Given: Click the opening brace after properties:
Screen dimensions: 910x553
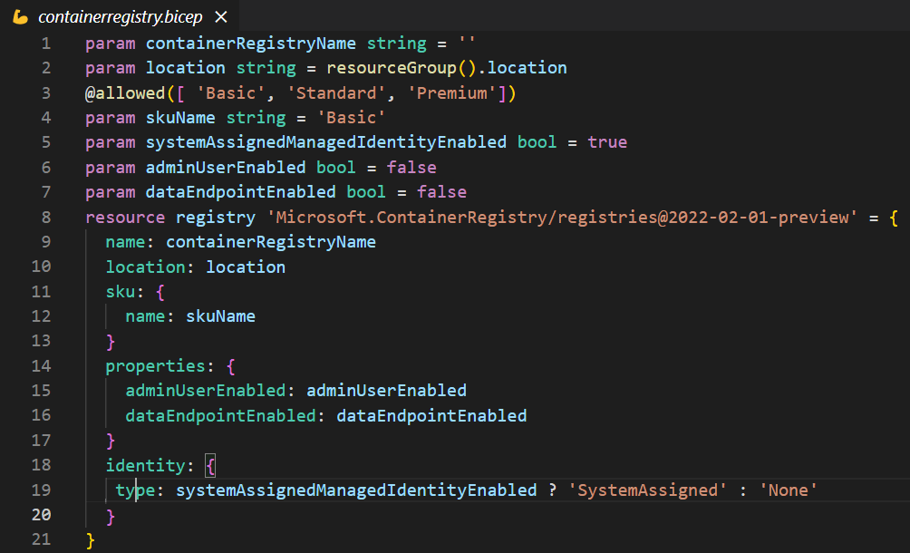Looking at the screenshot, I should pos(230,366).
